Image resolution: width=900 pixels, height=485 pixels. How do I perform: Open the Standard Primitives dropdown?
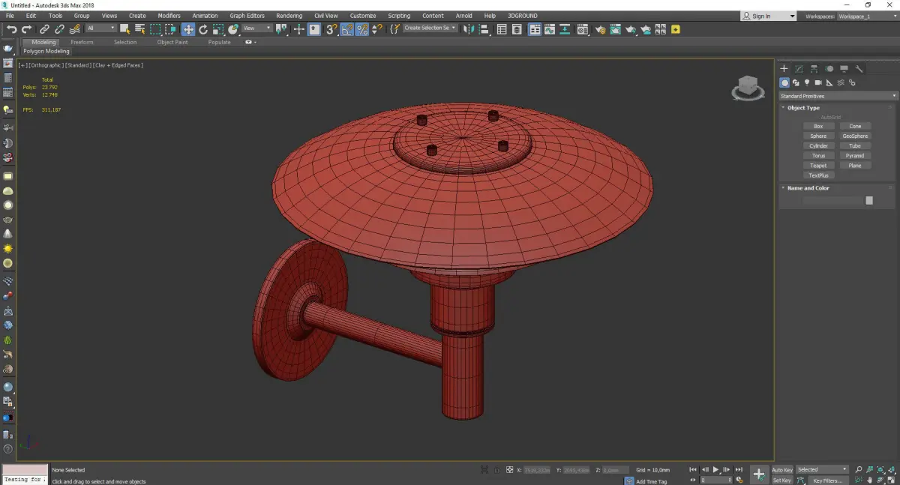(838, 96)
